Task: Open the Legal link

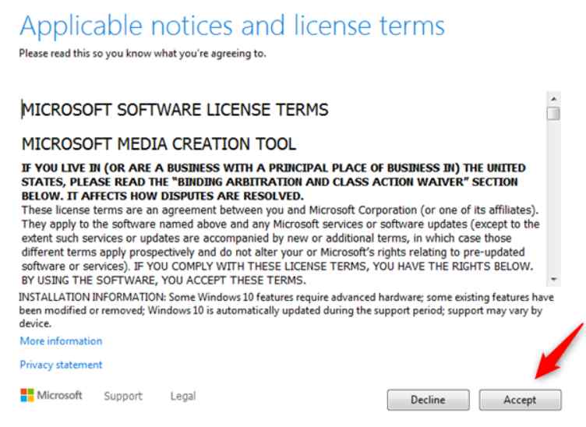Action: click(183, 396)
